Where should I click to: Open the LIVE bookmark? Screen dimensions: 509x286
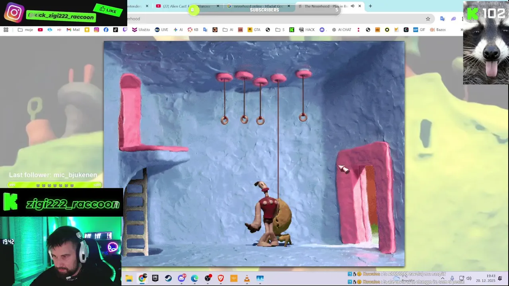click(161, 30)
